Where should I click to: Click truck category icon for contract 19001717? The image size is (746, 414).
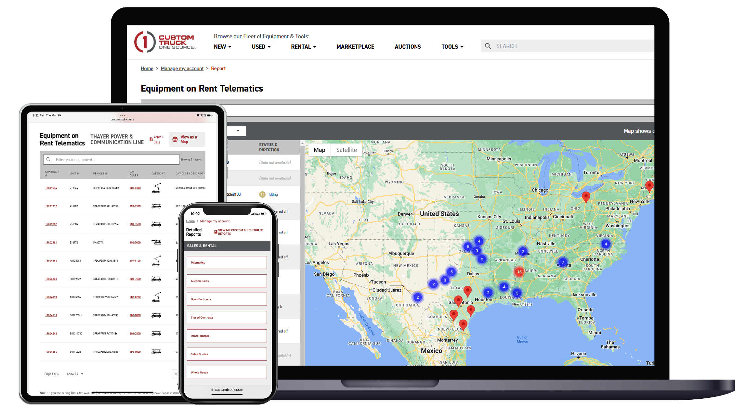(156, 206)
